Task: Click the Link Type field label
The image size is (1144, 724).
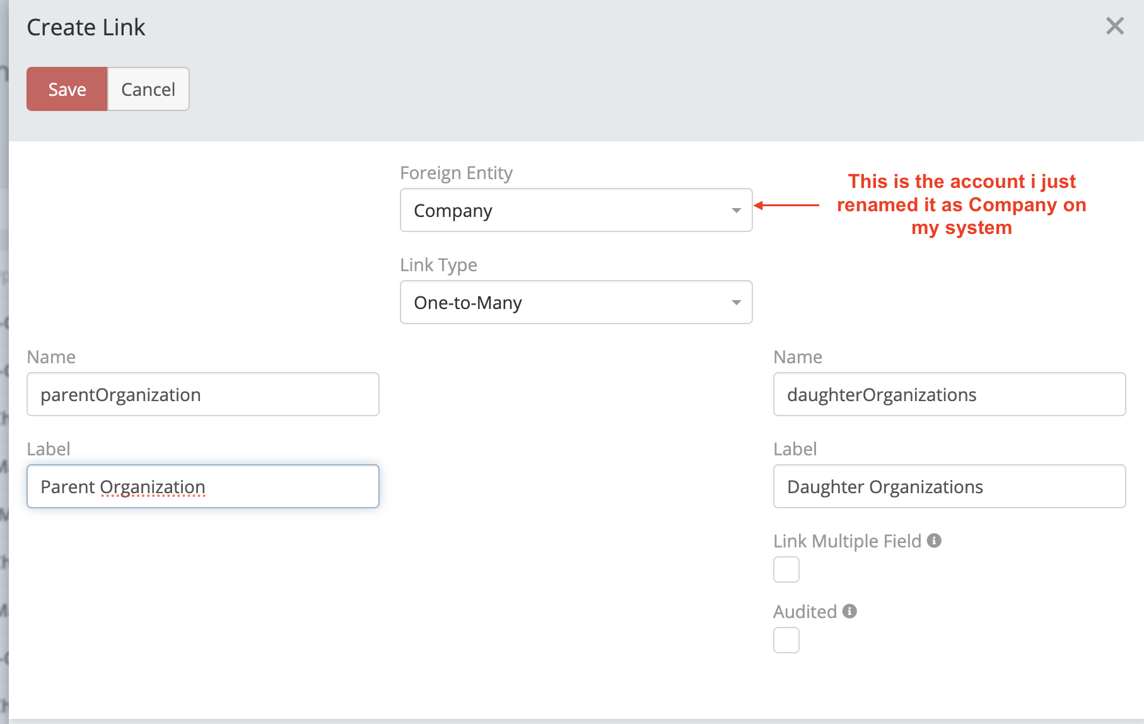Action: (x=438, y=265)
